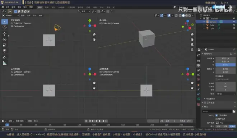Open the File menu
Viewport: 237px width, 138px height.
8,7
